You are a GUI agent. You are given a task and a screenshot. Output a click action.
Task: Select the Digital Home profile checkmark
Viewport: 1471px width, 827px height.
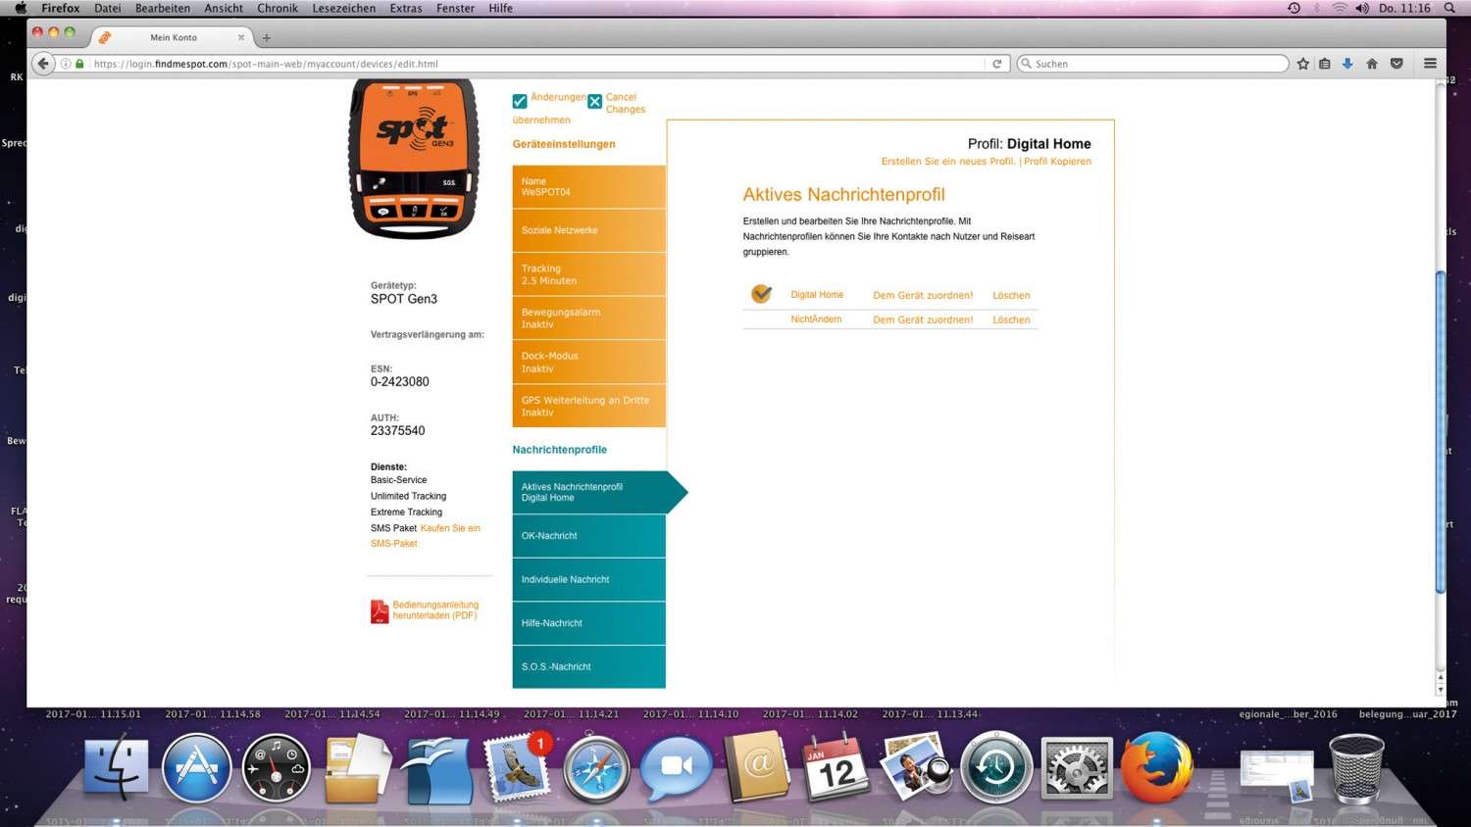pos(761,293)
